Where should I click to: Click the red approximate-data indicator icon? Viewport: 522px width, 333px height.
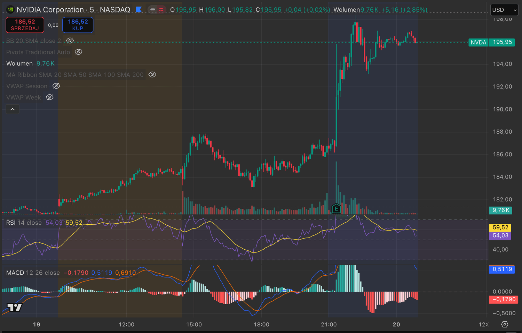click(x=161, y=10)
